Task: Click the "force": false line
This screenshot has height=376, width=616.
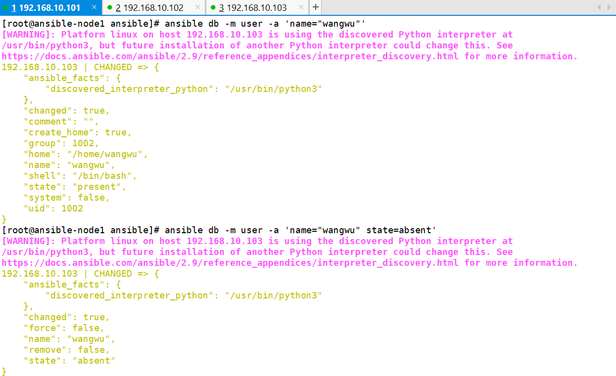Action: point(64,328)
